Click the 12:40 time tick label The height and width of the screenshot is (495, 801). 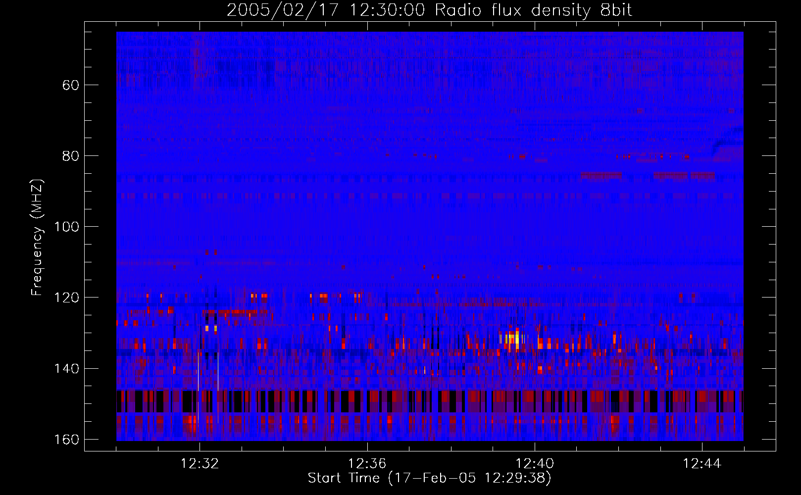pyautogui.click(x=535, y=464)
